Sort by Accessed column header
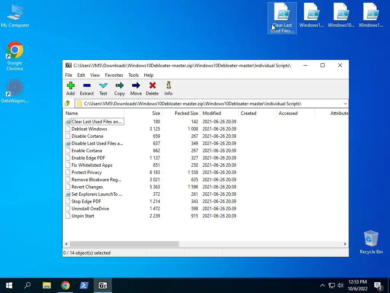The image size is (390, 293). click(x=295, y=113)
